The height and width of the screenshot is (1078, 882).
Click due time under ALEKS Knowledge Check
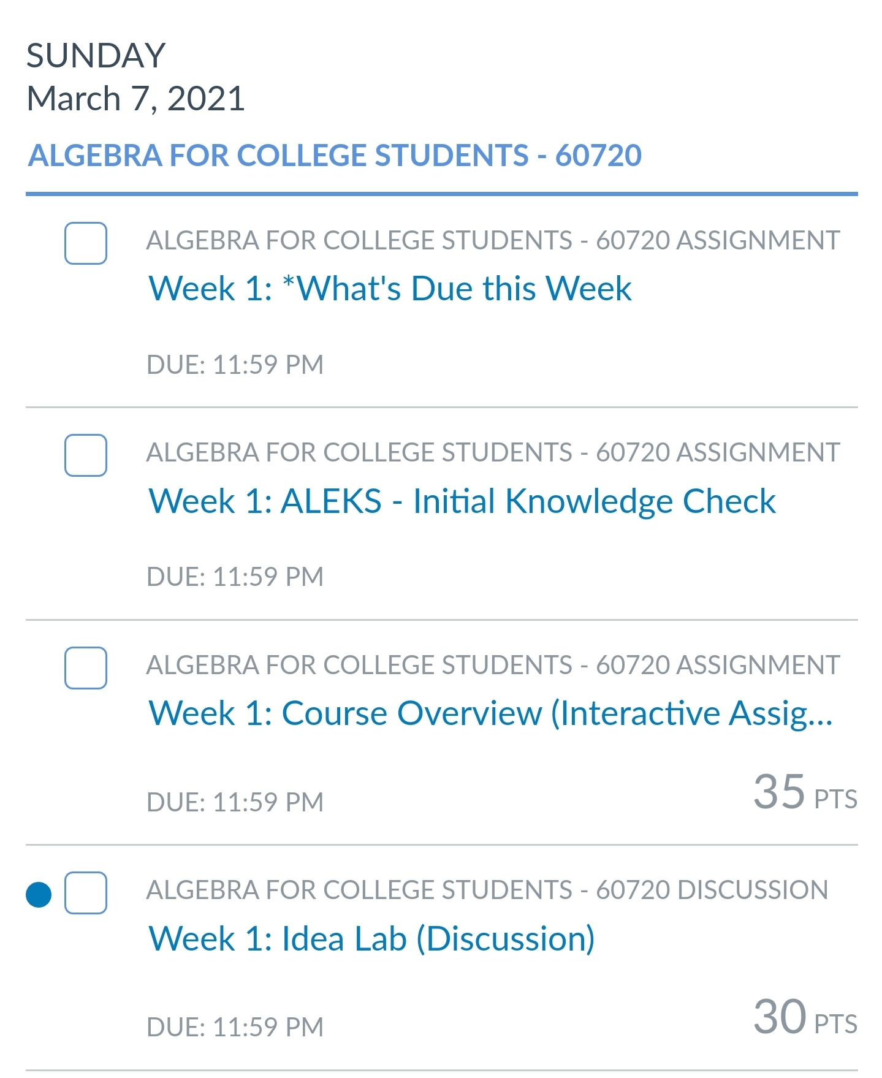click(x=235, y=577)
